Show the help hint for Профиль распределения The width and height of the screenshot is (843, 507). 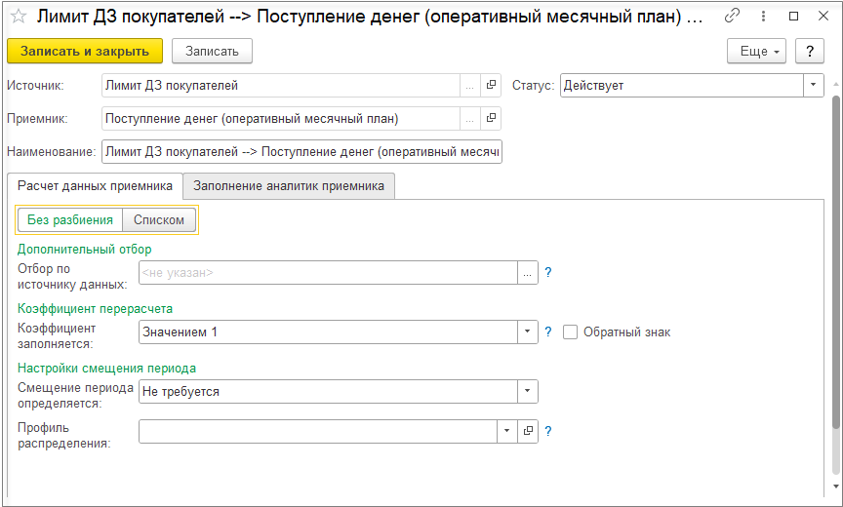click(548, 431)
